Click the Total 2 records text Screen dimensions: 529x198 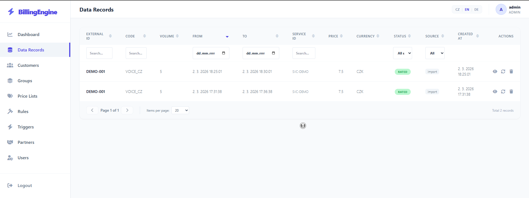pos(503,111)
